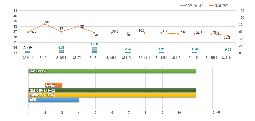Click the 120 label on CRP axis
Screen dimensions: 255x121
point(242,11)
